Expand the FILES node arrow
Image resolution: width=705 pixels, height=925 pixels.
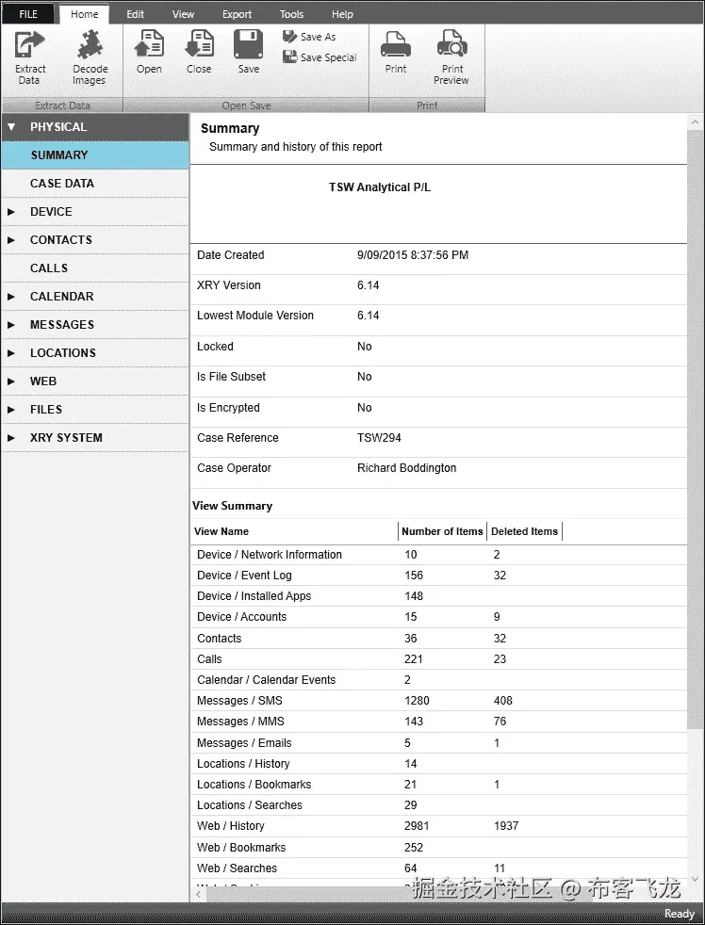(11, 410)
